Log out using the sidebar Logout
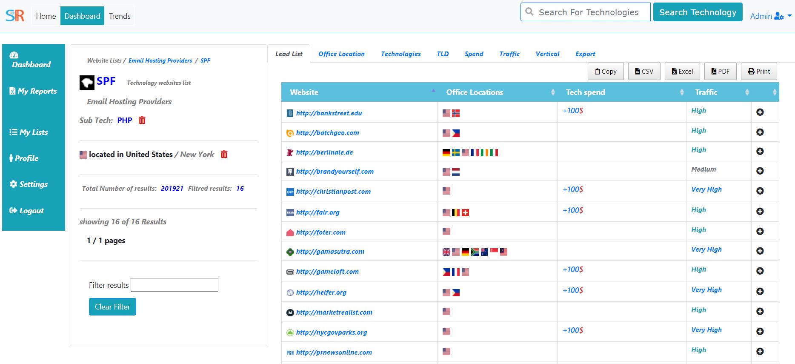Image resolution: width=795 pixels, height=364 pixels. 27,211
